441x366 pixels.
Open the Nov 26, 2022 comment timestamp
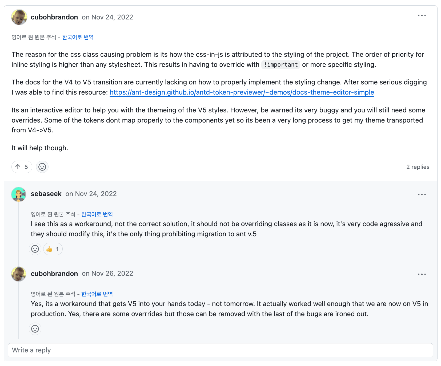(112, 274)
